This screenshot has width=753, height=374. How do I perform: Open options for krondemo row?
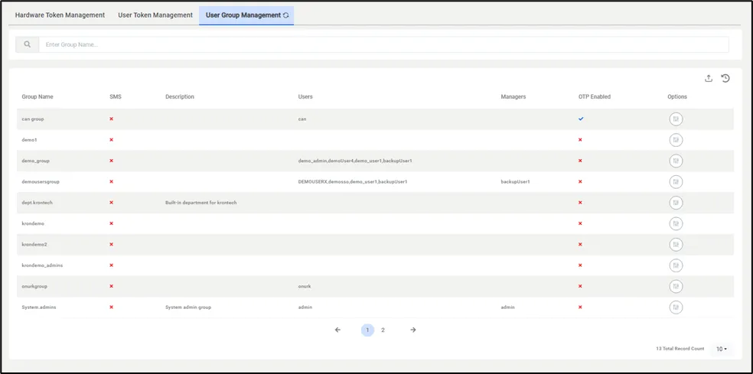[676, 224]
